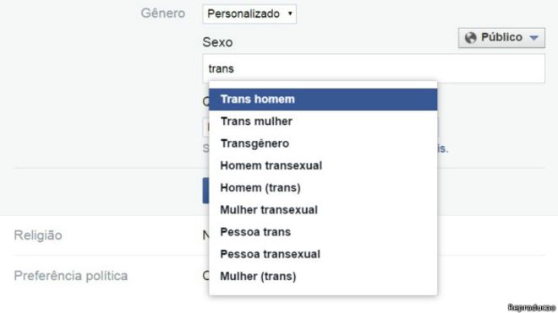Select the Homem transexual option

tap(323, 165)
